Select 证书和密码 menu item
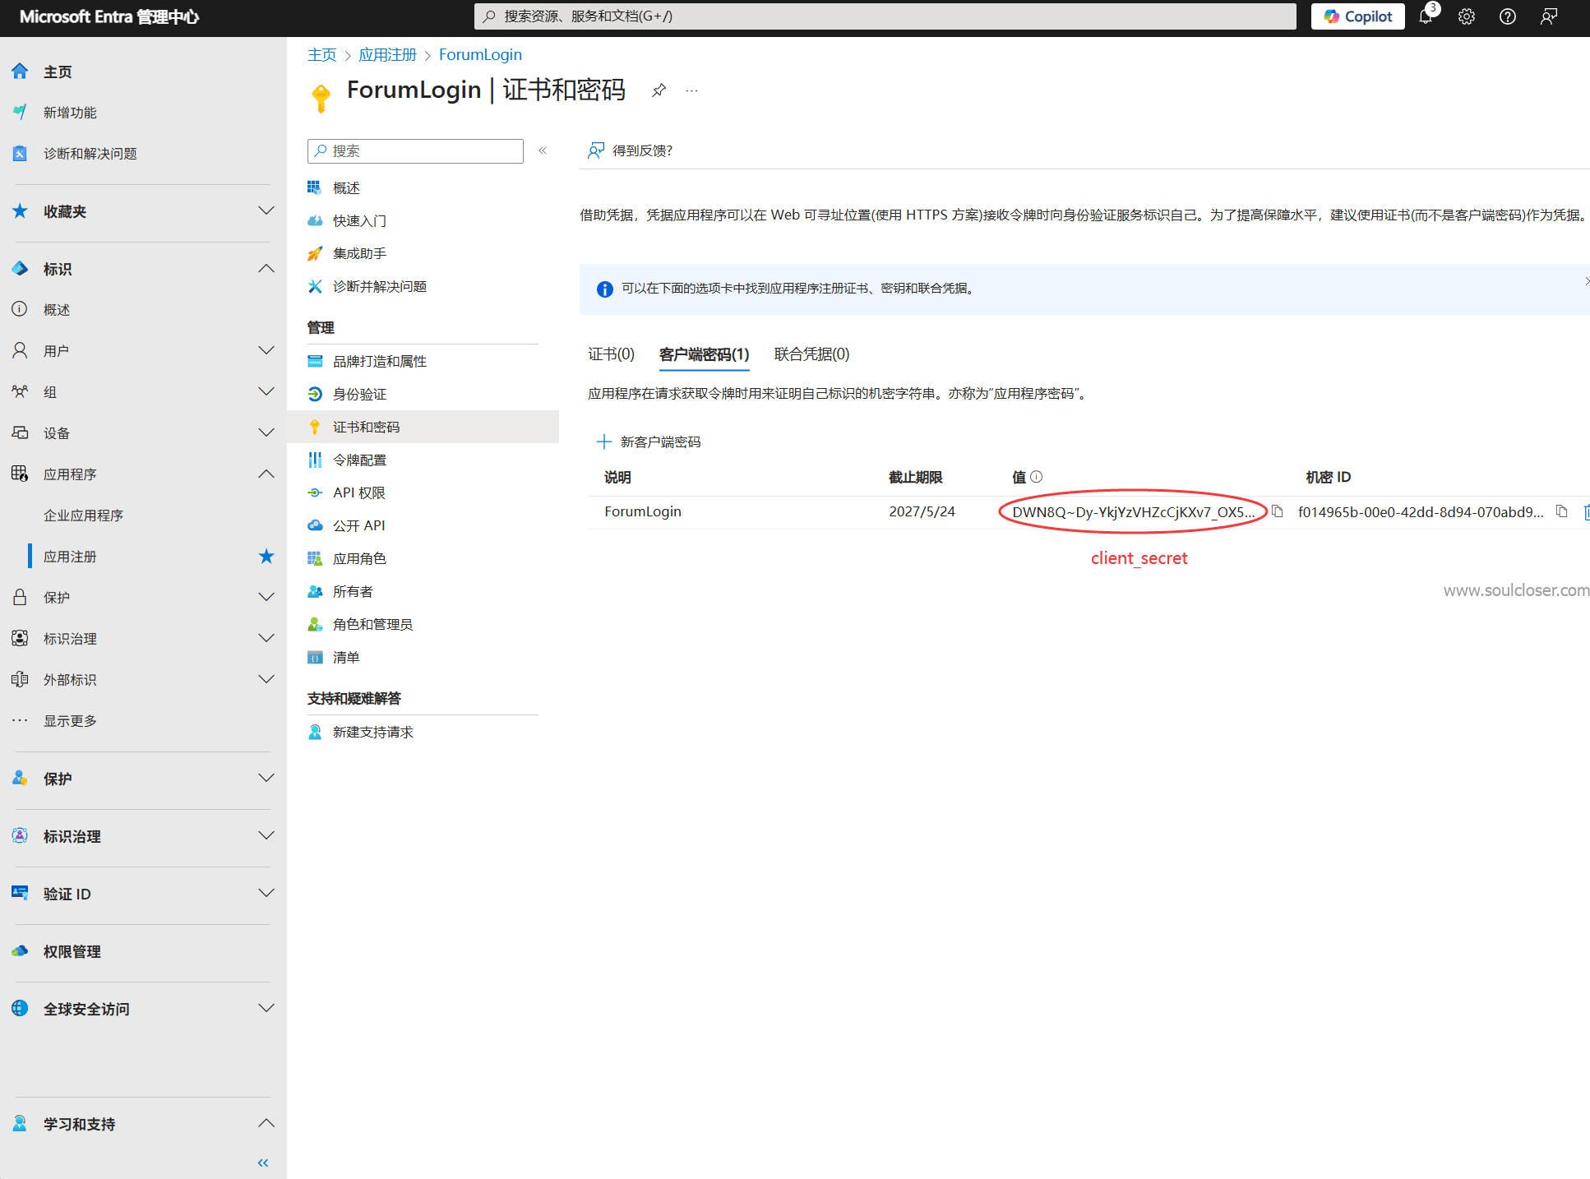This screenshot has height=1179, width=1590. tap(423, 427)
